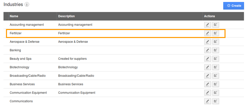Click the checkbox-arrow icon for Beauty and Spa
Screen dimensions: 248x105
[216, 59]
